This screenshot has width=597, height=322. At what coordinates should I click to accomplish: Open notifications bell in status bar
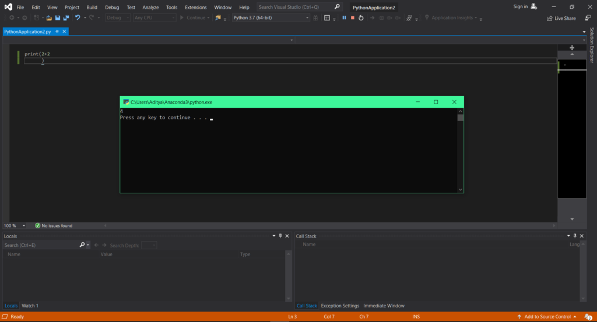(588, 317)
